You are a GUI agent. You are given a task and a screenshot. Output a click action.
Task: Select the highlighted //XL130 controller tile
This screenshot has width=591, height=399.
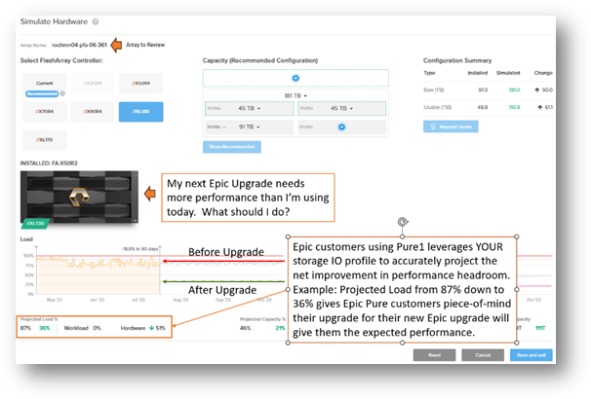[141, 112]
